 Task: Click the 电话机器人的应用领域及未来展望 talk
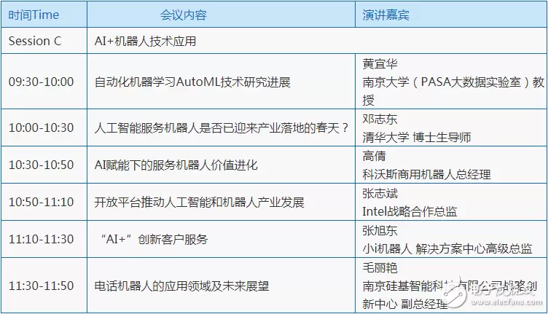pyautogui.click(x=181, y=286)
